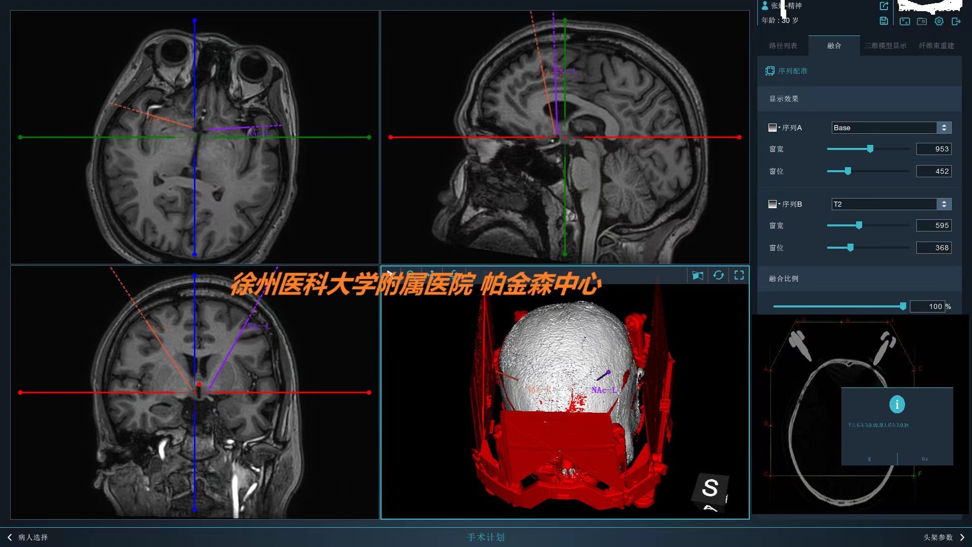Click the sagittal MRI view panel
This screenshot has height=547, width=972.
565,137
